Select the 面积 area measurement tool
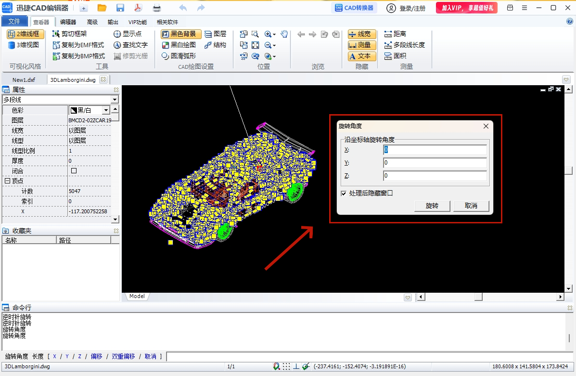 [x=395, y=56]
